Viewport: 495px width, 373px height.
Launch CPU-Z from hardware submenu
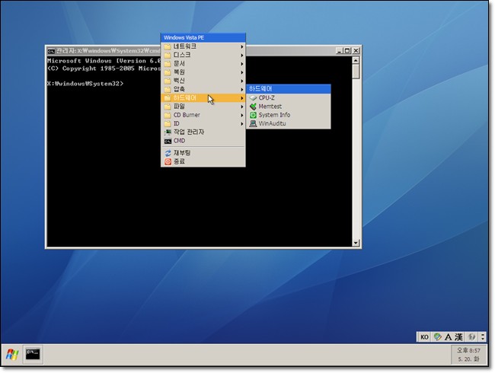[x=288, y=98]
